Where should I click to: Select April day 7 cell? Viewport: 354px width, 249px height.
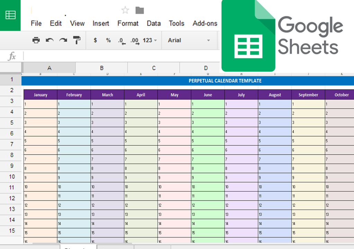point(141,159)
